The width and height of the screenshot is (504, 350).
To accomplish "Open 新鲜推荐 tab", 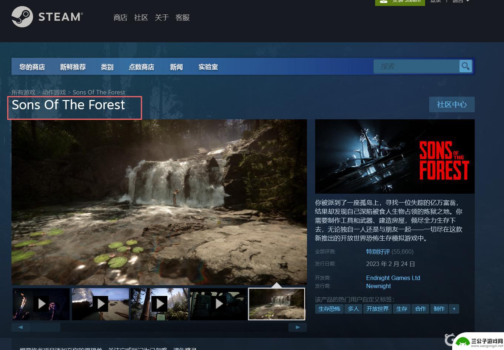I will 73,67.
